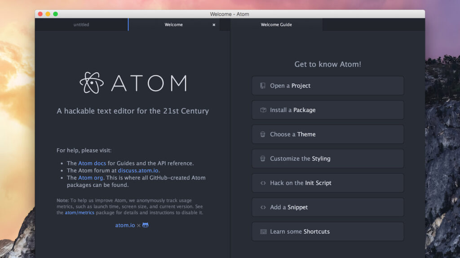Viewport: 460px width, 258px height.
Task: Click the package icon next to Install a Package
Action: point(263,110)
